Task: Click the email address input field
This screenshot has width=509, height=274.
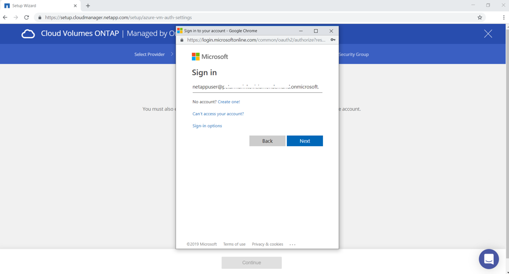Action: (257, 87)
